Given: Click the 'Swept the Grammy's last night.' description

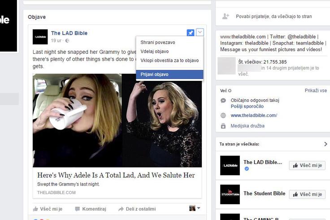Looking at the screenshot, I should pyautogui.click(x=69, y=184).
